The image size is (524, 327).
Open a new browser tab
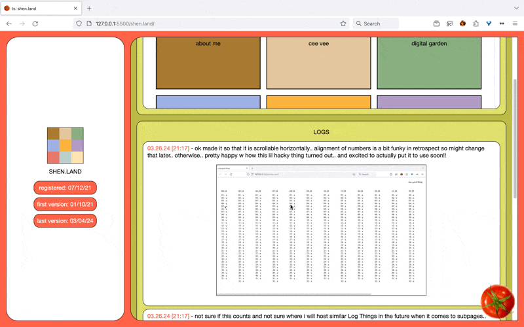tap(89, 9)
